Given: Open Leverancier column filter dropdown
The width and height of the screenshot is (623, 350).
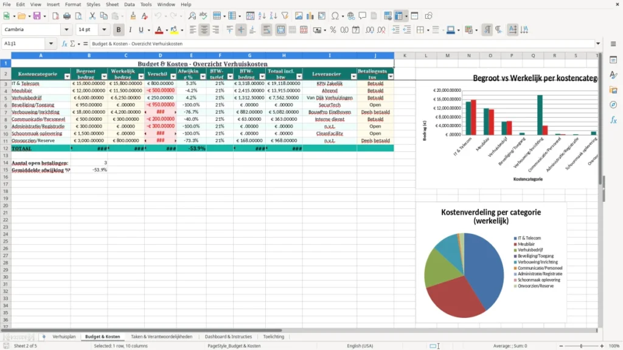Looking at the screenshot, I should pos(353,77).
